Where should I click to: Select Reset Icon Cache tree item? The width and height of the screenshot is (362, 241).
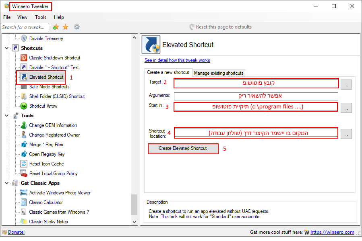click(x=47, y=164)
